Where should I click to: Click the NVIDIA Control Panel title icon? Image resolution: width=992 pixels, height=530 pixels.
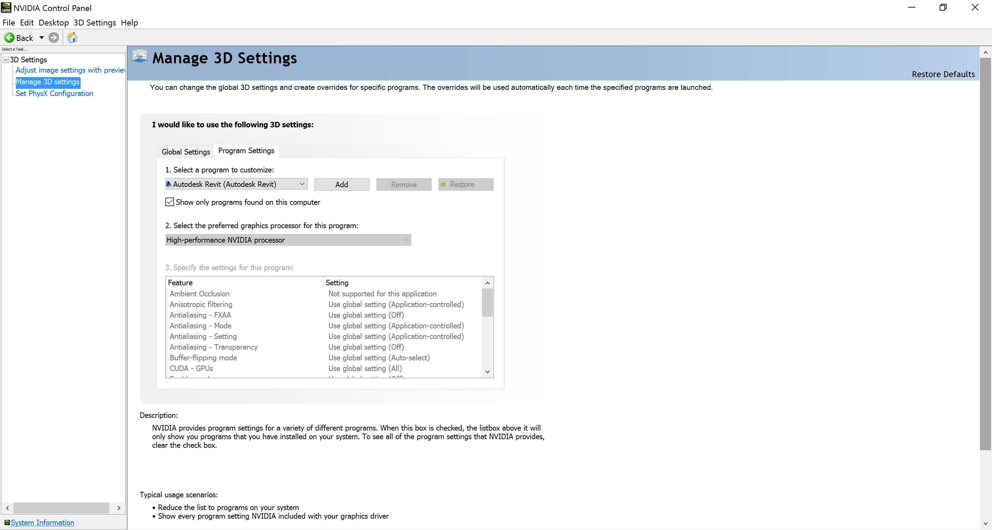6,7
